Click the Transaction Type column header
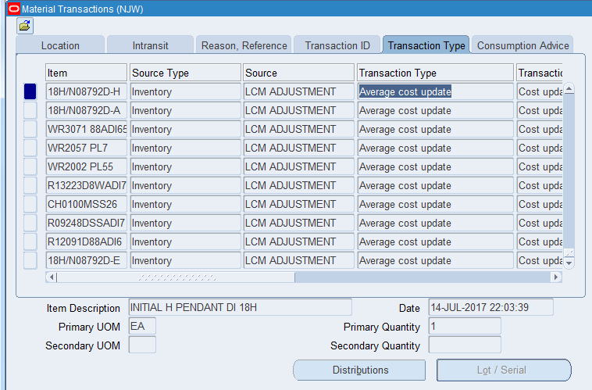592x390 pixels. pyautogui.click(x=435, y=73)
